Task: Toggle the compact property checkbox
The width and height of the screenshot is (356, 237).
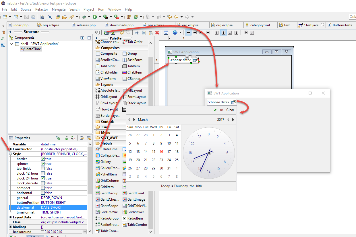Action: [43, 188]
